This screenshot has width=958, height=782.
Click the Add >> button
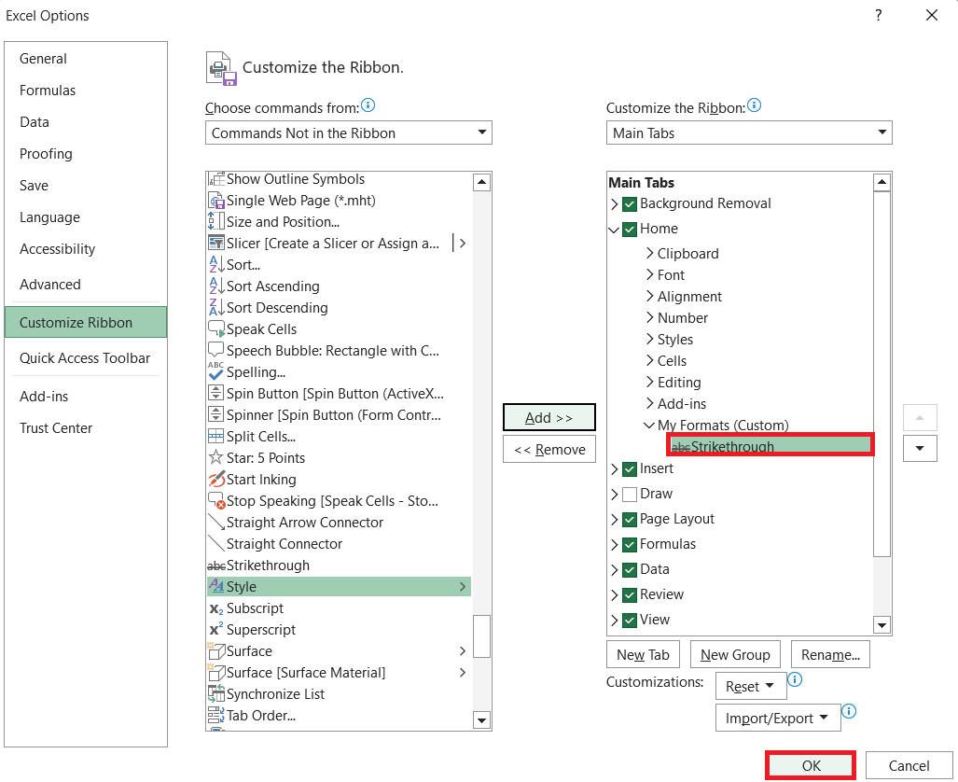coord(549,418)
